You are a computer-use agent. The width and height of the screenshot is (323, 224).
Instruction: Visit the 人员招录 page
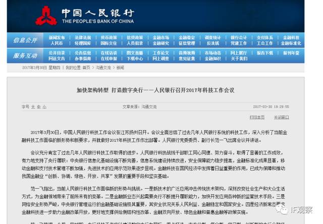[x=135, y=43]
